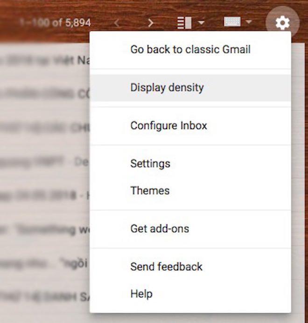Expand split pane mode dropdown arrow
Image resolution: width=308 pixels, height=323 pixels.
[201, 22]
